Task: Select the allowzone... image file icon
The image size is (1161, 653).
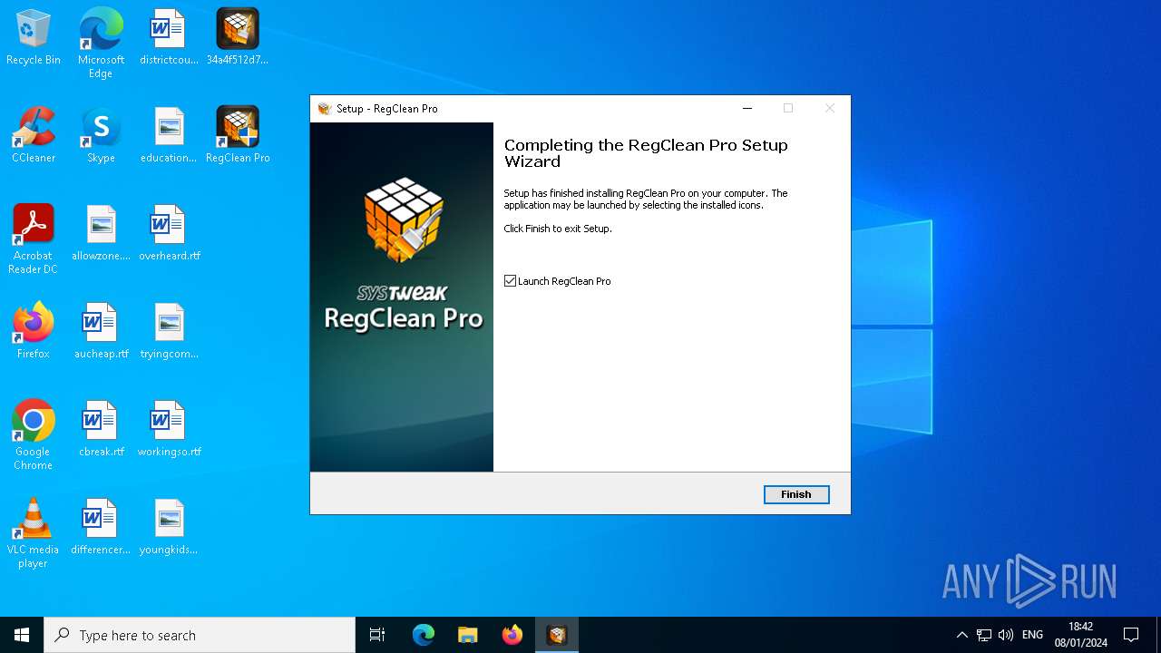Action: tap(101, 234)
